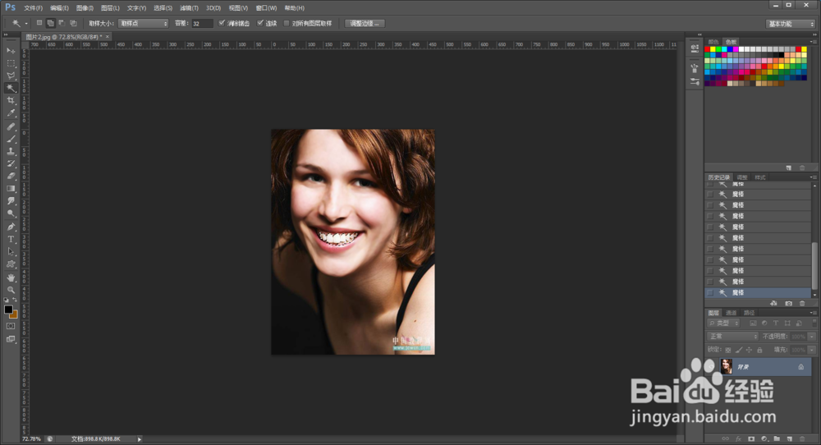821x445 pixels.
Task: Open the 文件(F) menu
Action: click(x=33, y=8)
